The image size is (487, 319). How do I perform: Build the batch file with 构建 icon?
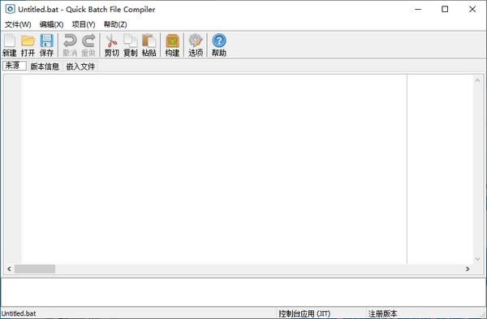click(x=172, y=45)
